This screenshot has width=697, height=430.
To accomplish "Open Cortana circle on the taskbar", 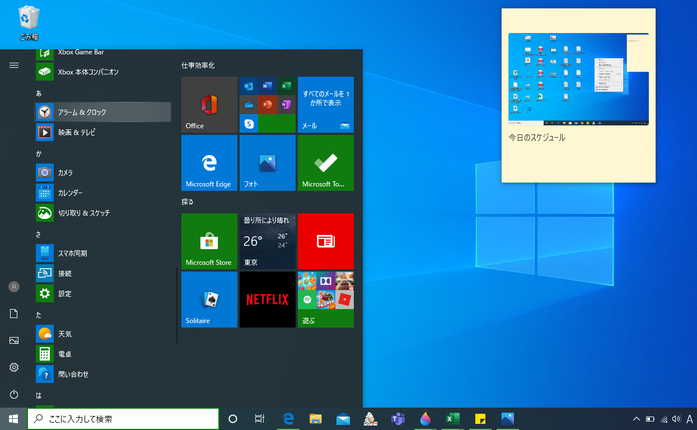I will [x=233, y=419].
